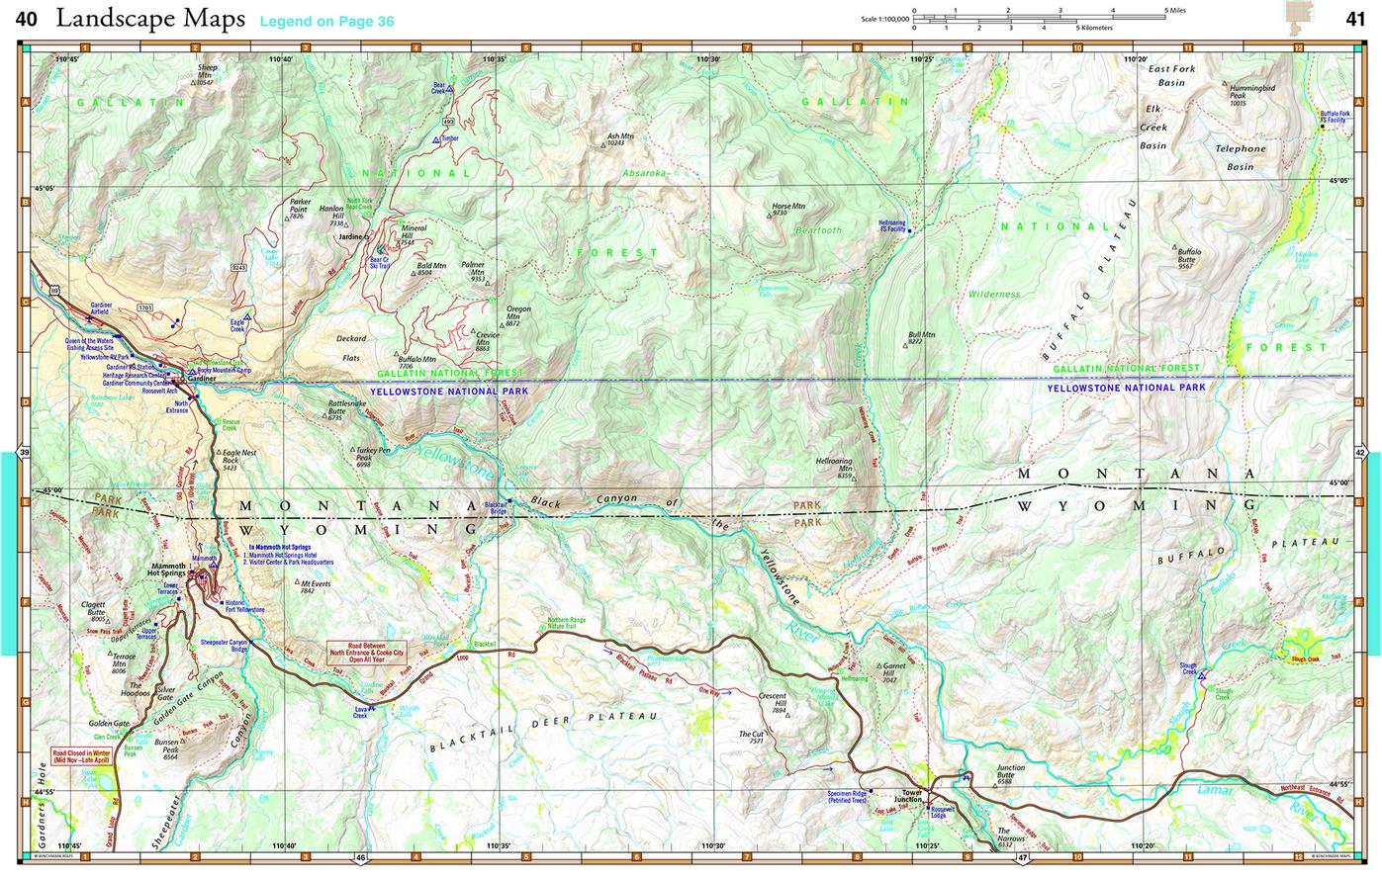This screenshot has height=879, width=1382.
Task: Click the Buffalo Butte peak triangle
Action: point(1174,248)
